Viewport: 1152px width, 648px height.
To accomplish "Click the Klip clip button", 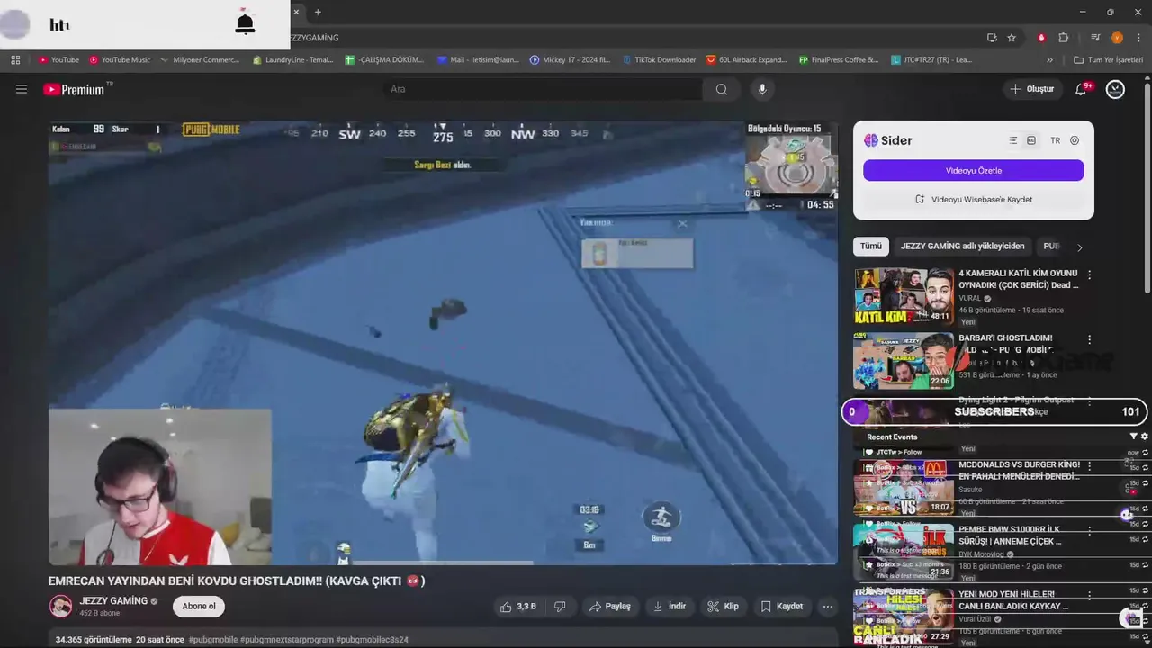I will coord(724,606).
